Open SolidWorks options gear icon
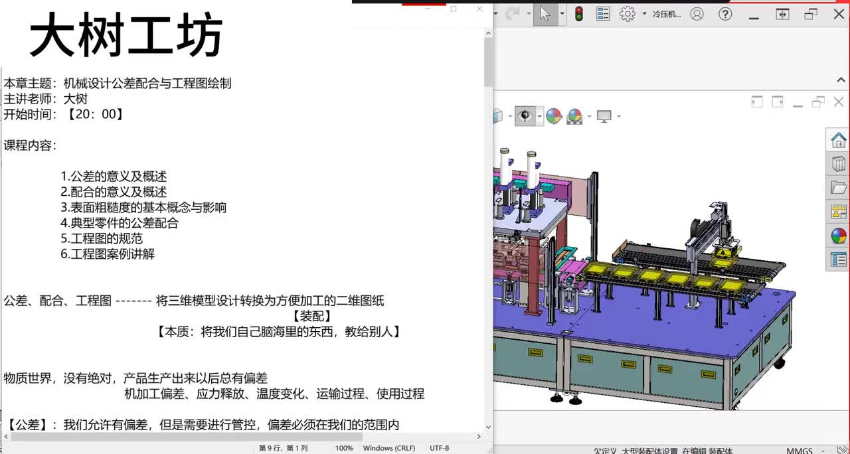 [x=627, y=14]
